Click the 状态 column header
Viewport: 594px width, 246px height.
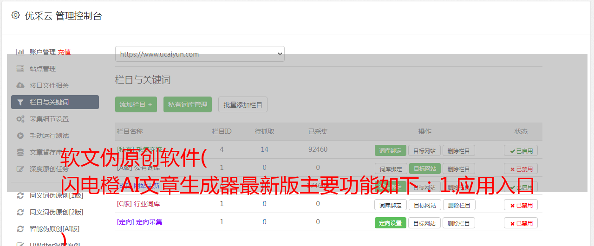tap(521, 131)
